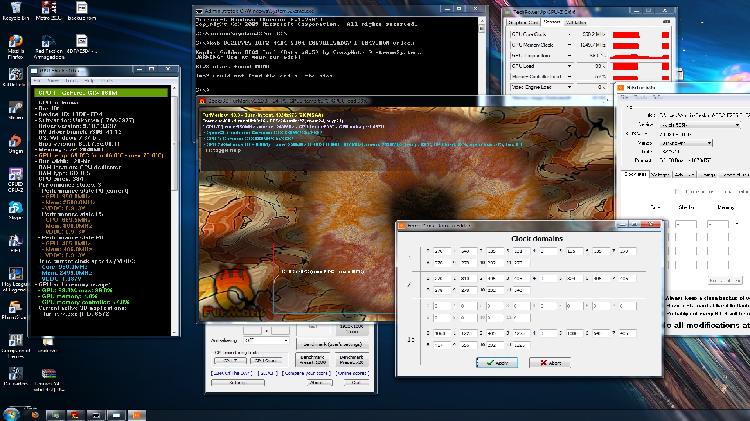Abort the Fermi Clock Domain Editor

pos(550,363)
